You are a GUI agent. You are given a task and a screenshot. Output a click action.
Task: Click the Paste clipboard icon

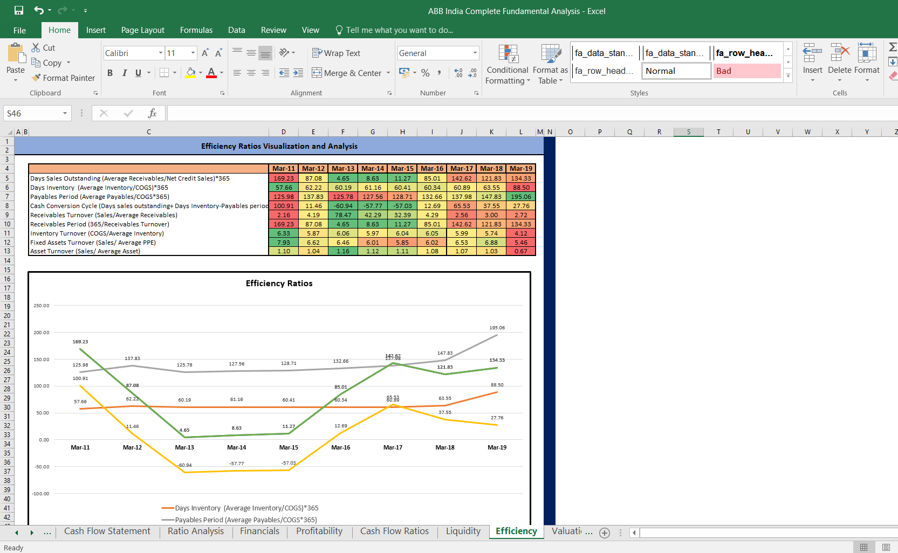coord(16,53)
